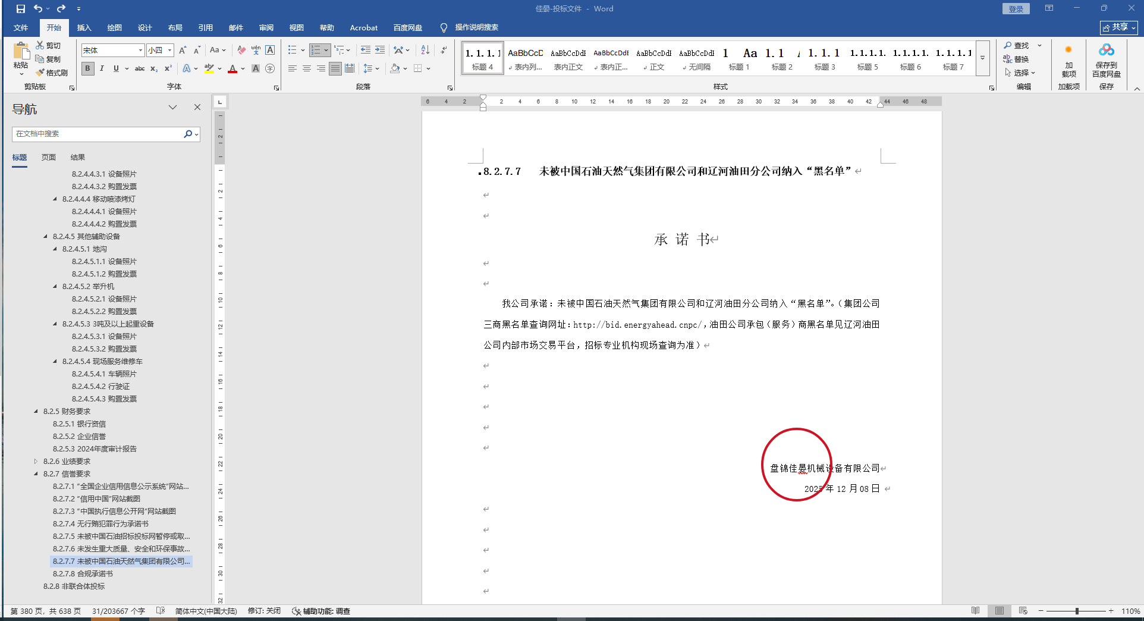This screenshot has height=621, width=1144.
Task: Collapse the 8.2.5 财务要求 heading in navigation
Action: 36,412
